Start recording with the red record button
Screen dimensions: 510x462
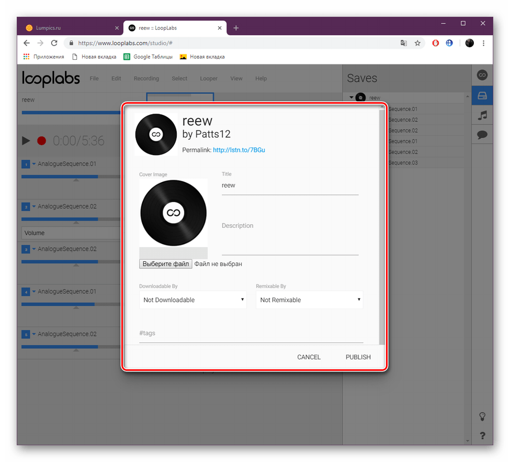click(42, 140)
